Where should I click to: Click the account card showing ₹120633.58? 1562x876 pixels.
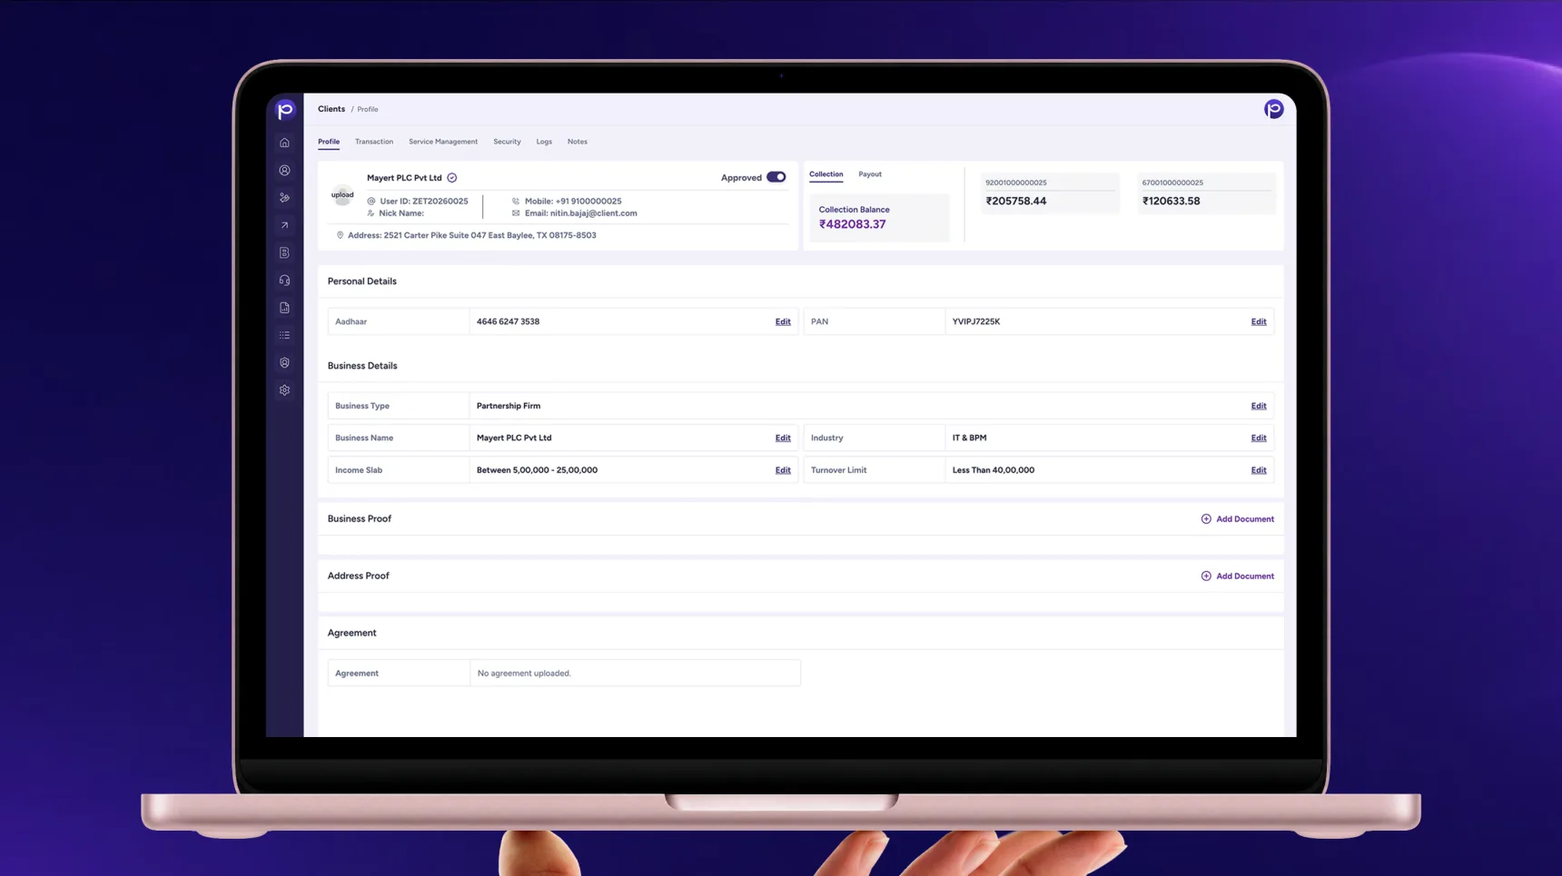[1206, 192]
